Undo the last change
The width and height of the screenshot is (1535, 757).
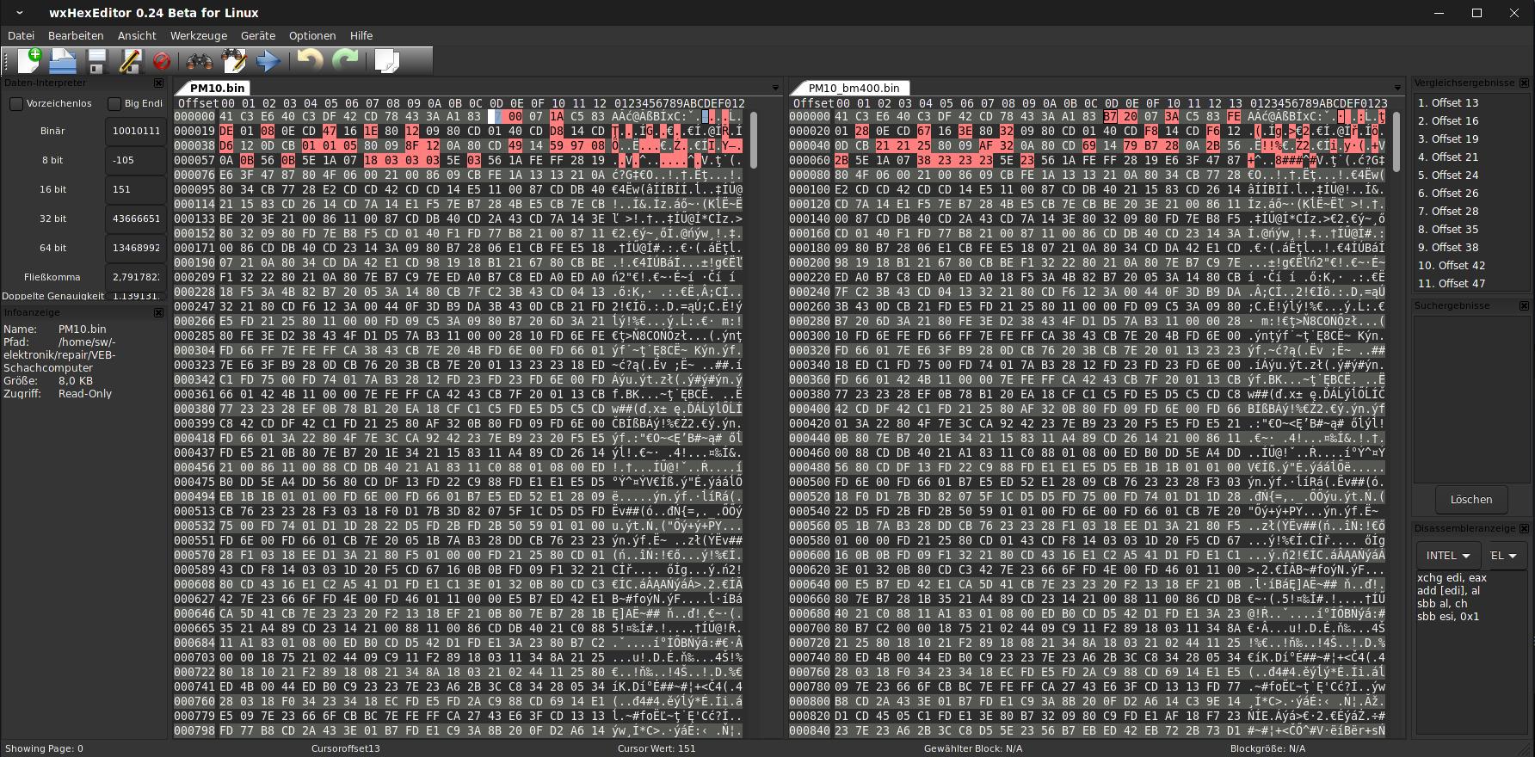coord(311,61)
